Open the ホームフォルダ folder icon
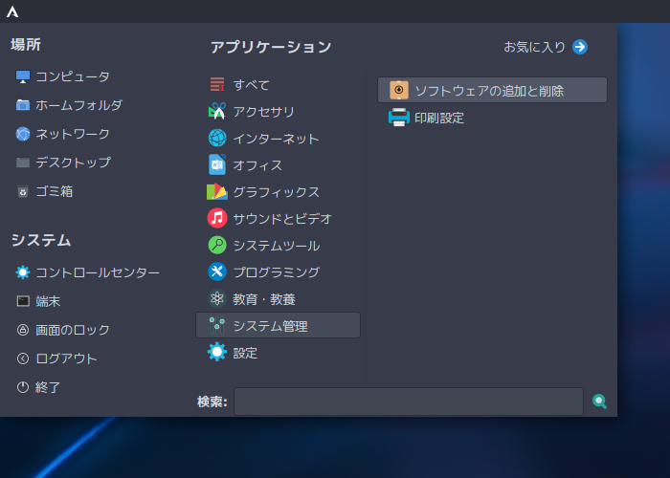The image size is (670, 478). click(x=23, y=105)
